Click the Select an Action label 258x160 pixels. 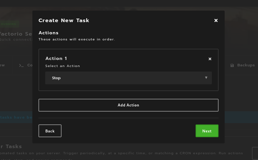[62, 66]
